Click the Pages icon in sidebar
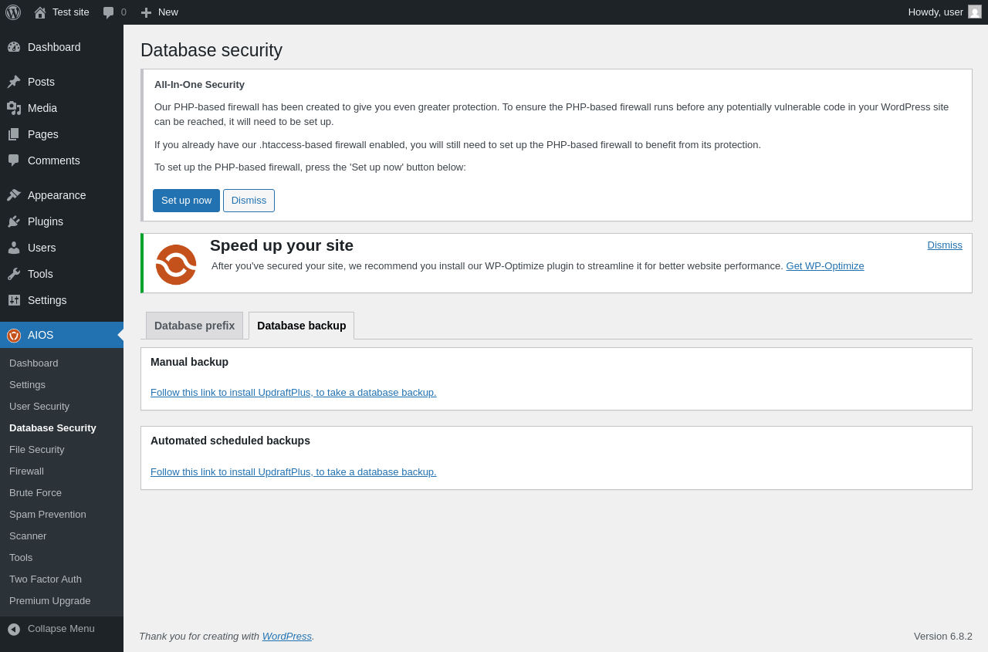The width and height of the screenshot is (988, 652). [x=14, y=134]
